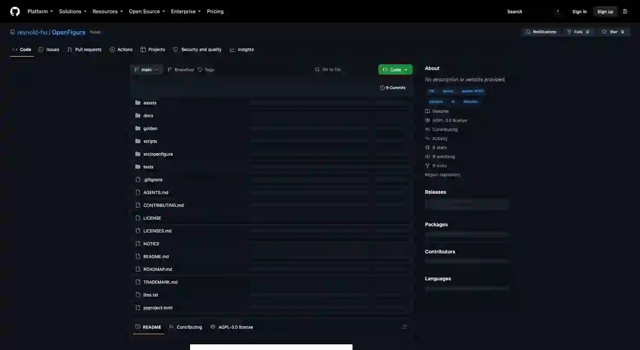The width and height of the screenshot is (640, 350).
Task: Open the appearance settings icon
Action: [625, 12]
